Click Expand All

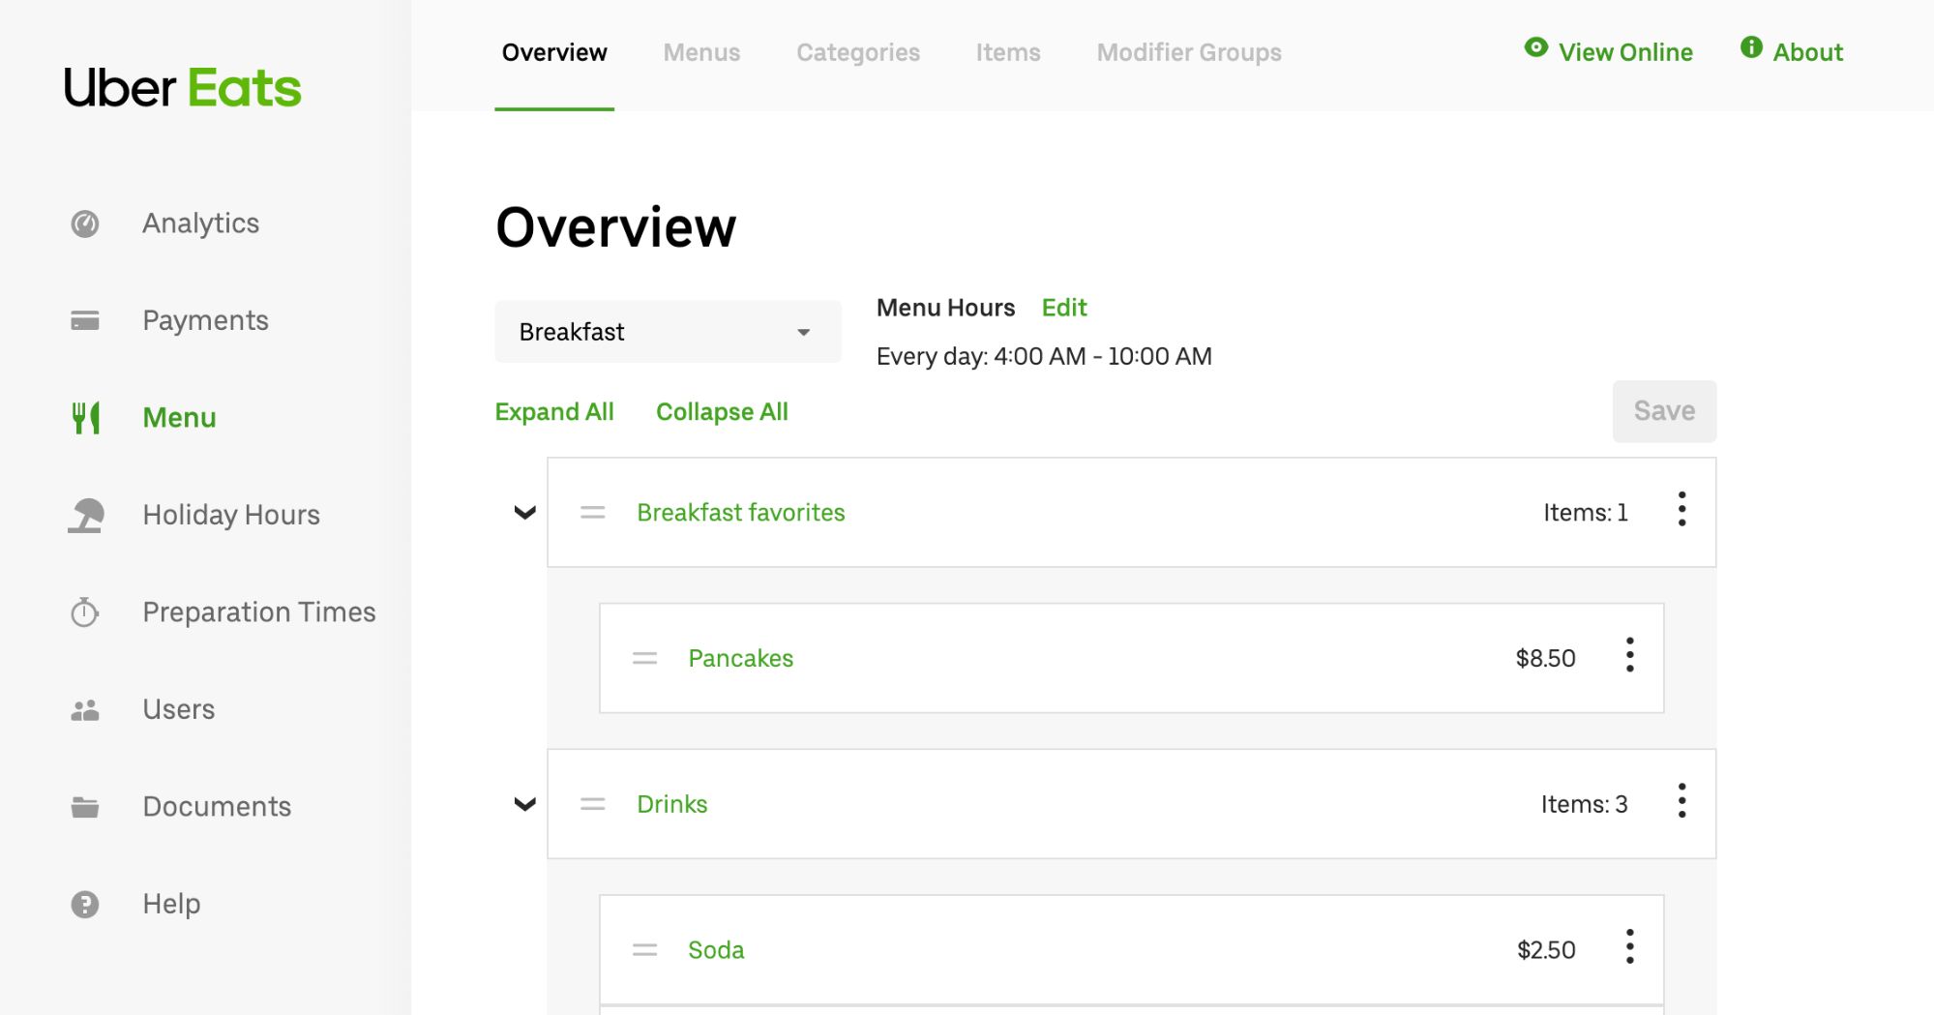click(554, 411)
